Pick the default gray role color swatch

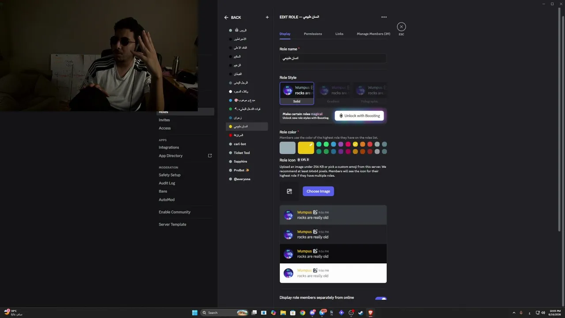point(287,148)
